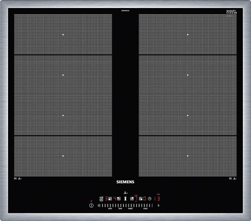The width and height of the screenshot is (251, 221).
Task: Tap the timer clock icon
Action: 150,199
